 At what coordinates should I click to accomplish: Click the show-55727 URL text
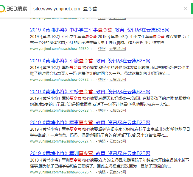[62, 141]
